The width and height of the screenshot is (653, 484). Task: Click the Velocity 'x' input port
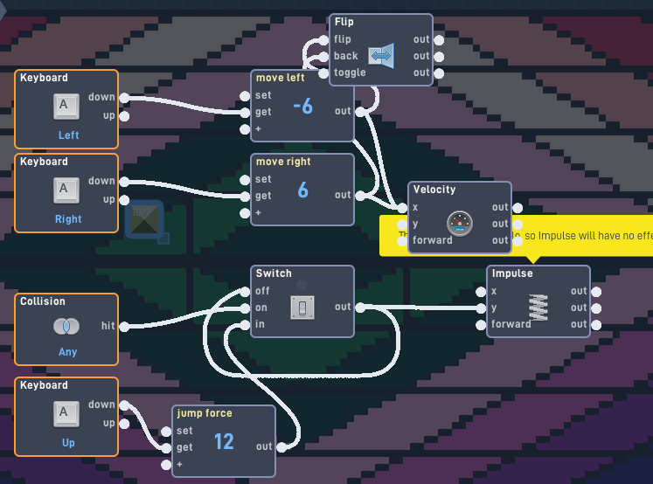click(402, 208)
